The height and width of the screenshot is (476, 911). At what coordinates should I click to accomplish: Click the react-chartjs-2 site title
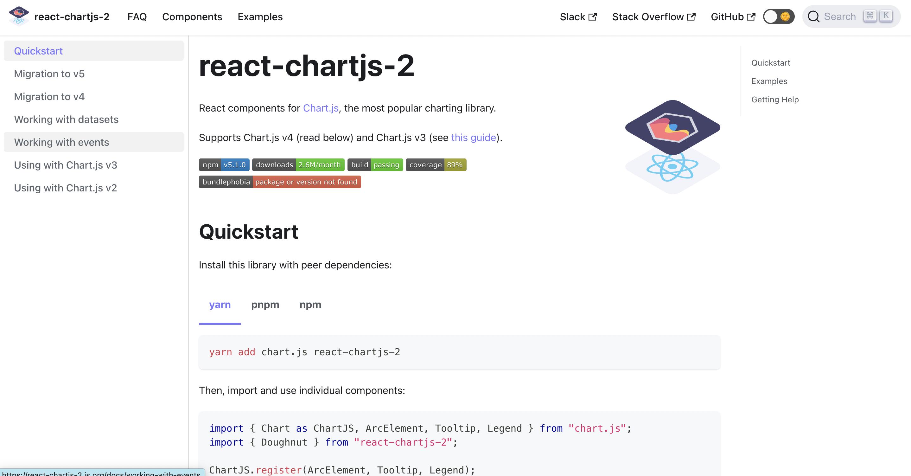click(x=72, y=16)
